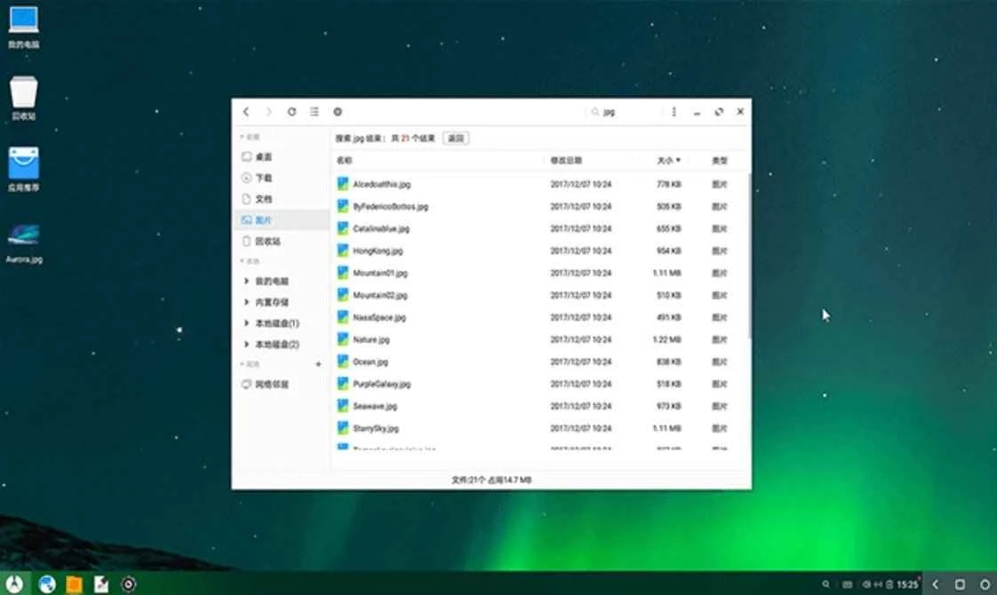997x595 pixels.
Task: Click the 名称 name column header
Action: click(x=344, y=161)
